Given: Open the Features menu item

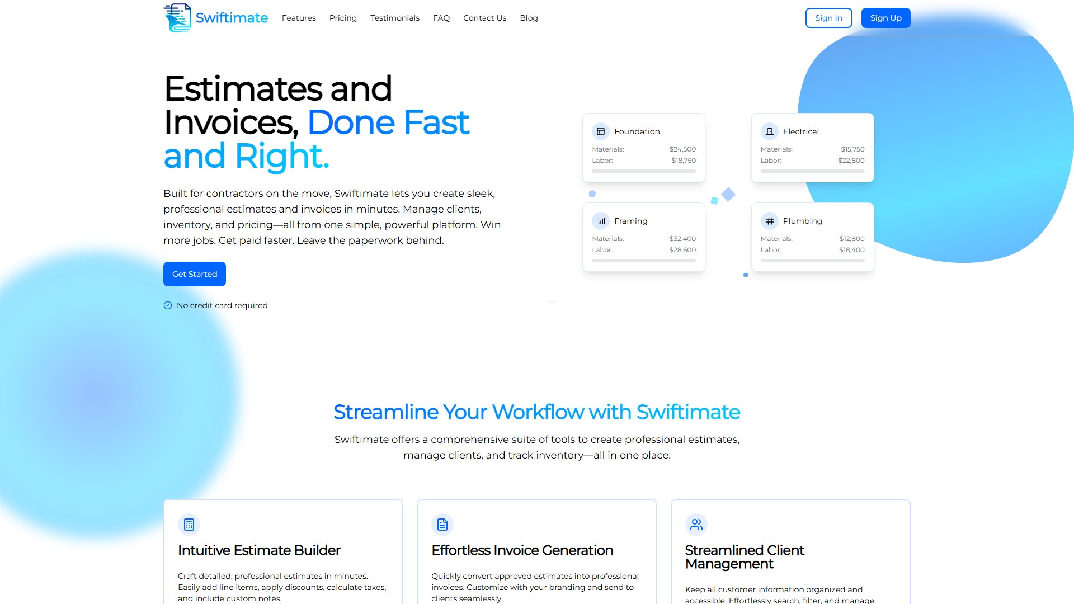Looking at the screenshot, I should 299,18.
